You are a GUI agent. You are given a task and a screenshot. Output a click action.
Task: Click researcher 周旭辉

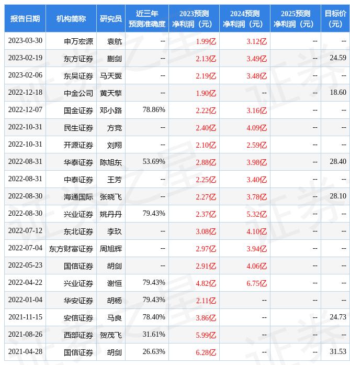111,248
